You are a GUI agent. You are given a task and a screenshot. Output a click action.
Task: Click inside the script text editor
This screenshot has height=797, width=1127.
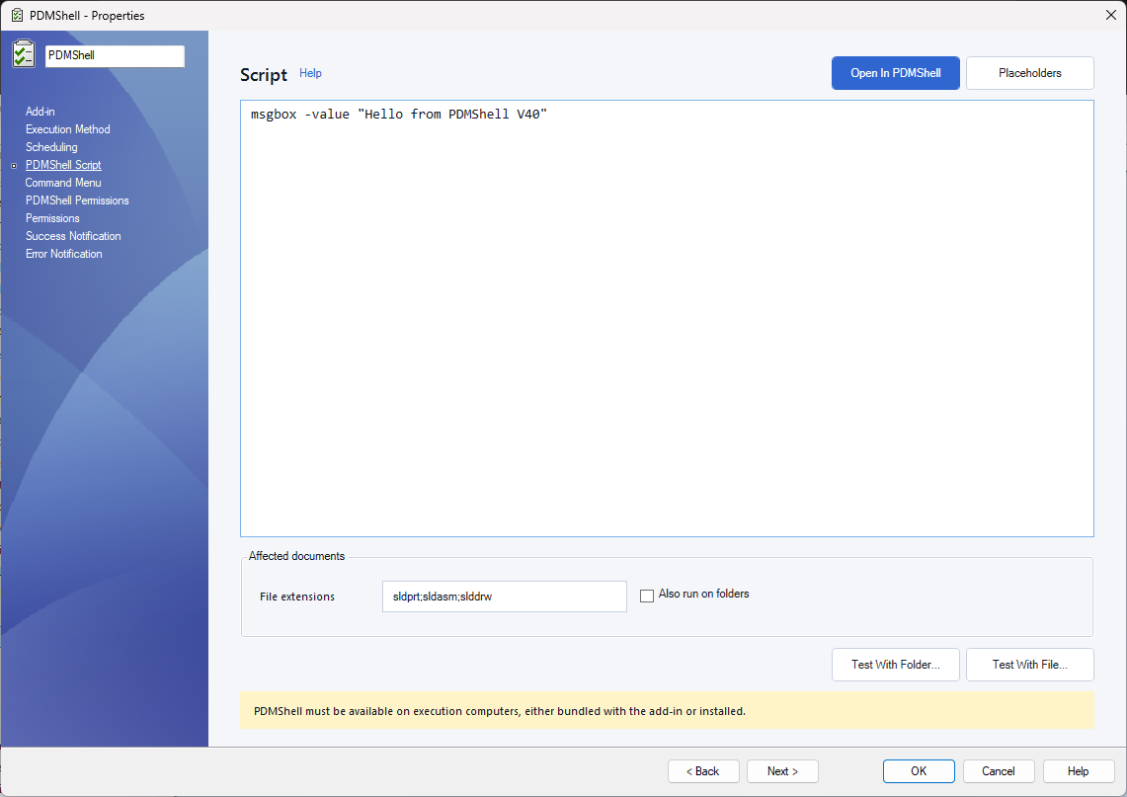tap(667, 318)
